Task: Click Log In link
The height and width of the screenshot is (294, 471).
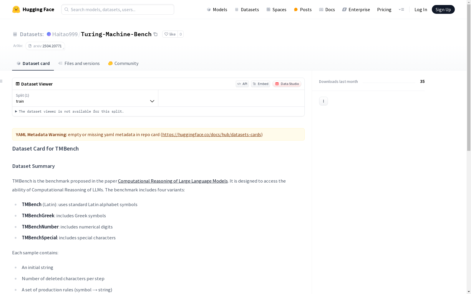Action: coord(421,9)
